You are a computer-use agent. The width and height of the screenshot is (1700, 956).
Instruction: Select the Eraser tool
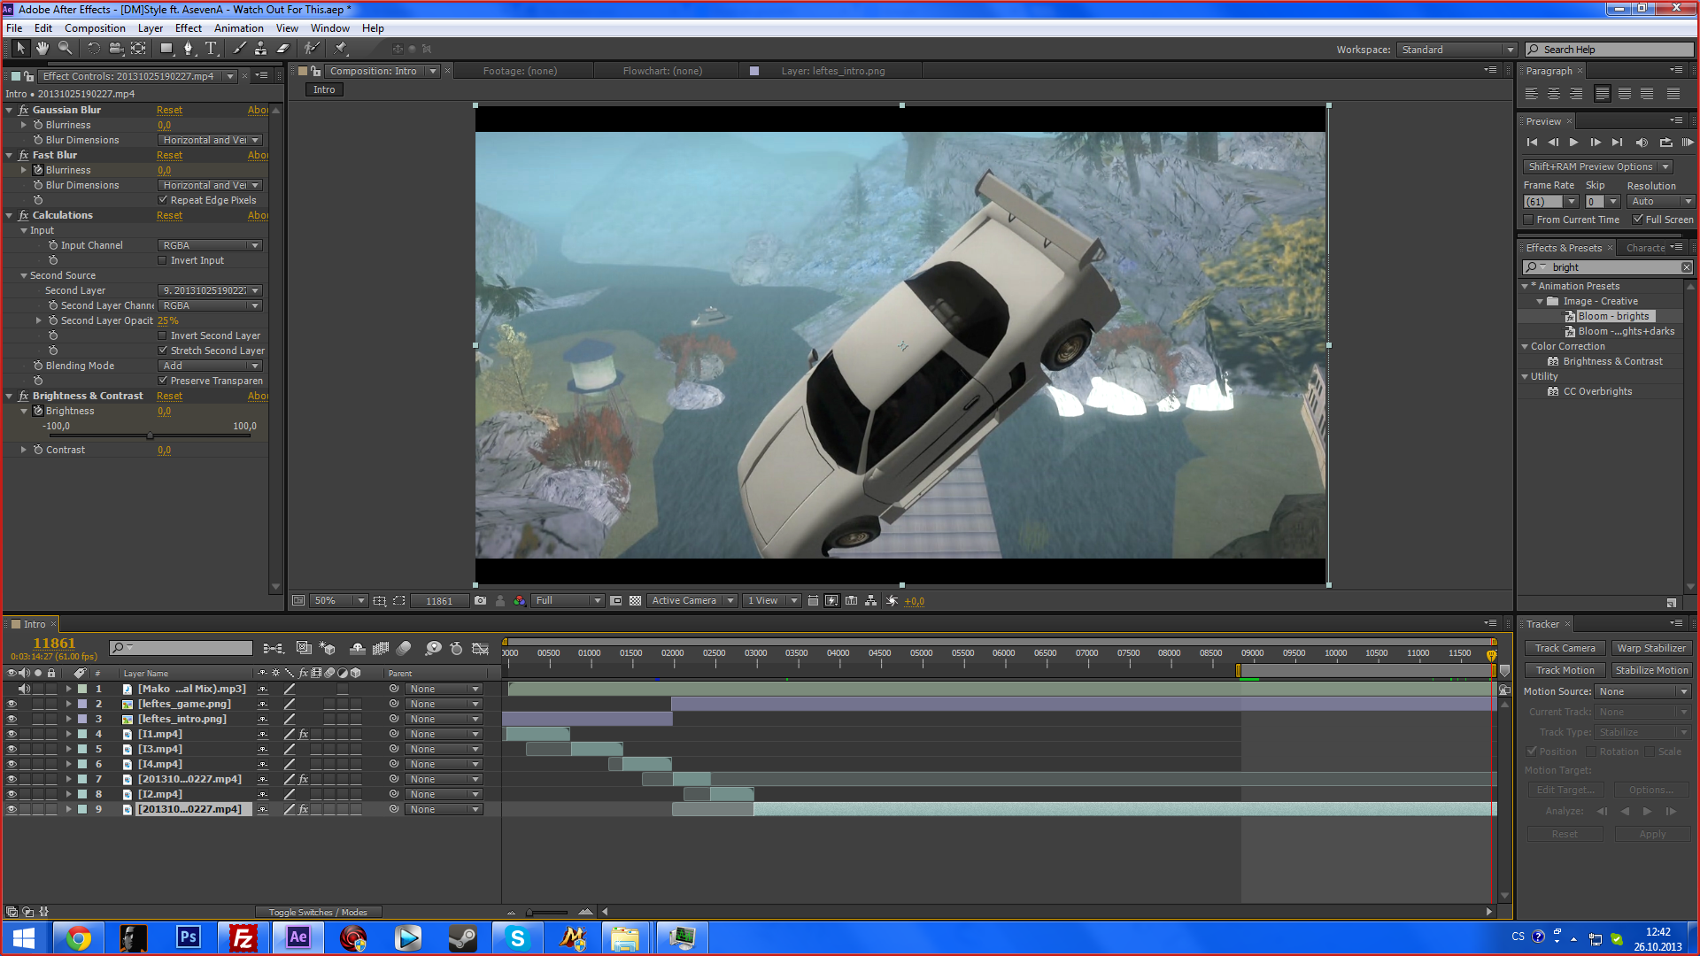coord(283,49)
